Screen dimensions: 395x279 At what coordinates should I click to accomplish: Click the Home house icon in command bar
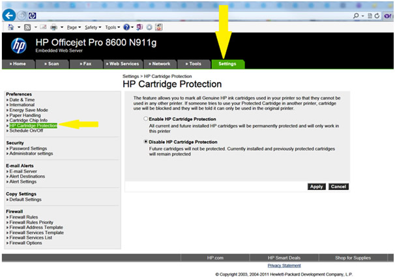(11, 27)
